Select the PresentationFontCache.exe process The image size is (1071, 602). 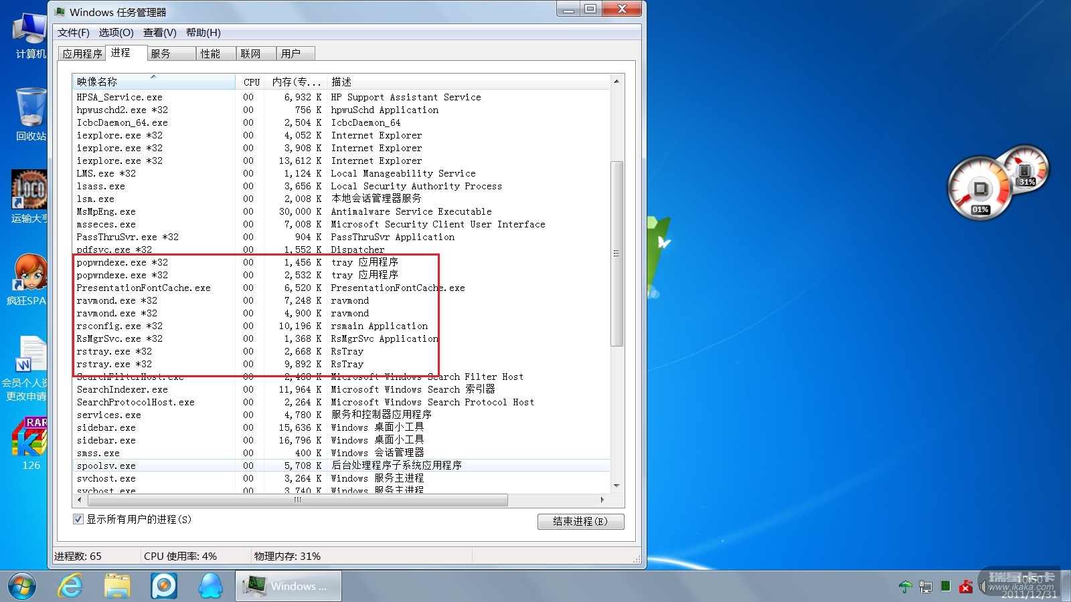341,288
